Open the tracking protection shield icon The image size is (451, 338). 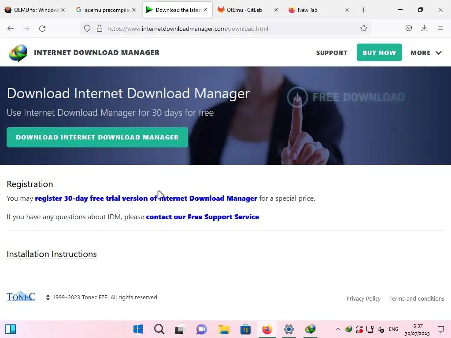pyautogui.click(x=87, y=29)
